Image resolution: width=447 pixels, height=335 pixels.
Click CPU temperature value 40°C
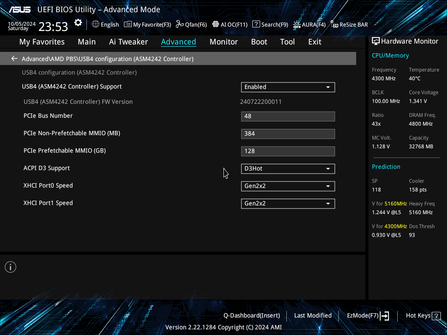(415, 79)
